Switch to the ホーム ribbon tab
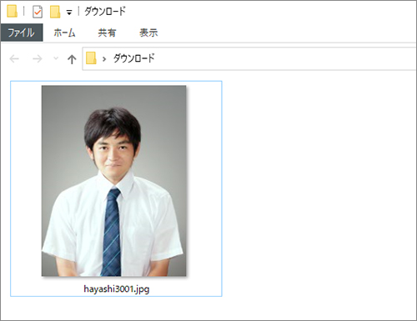Viewport: 417px width, 321px height. pyautogui.click(x=64, y=33)
